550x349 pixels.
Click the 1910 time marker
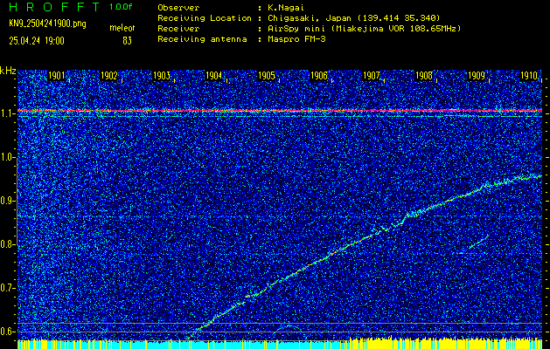coord(529,76)
